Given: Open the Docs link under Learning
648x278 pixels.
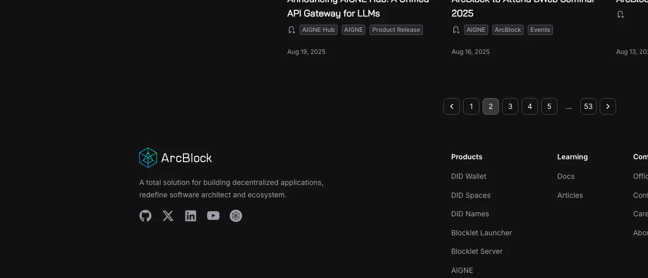Looking at the screenshot, I should click(x=566, y=176).
